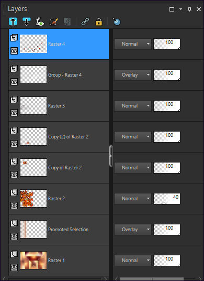204x281 pixels.
Task: Toggle visibility of Promoted Selection layer
Action: 14,236
